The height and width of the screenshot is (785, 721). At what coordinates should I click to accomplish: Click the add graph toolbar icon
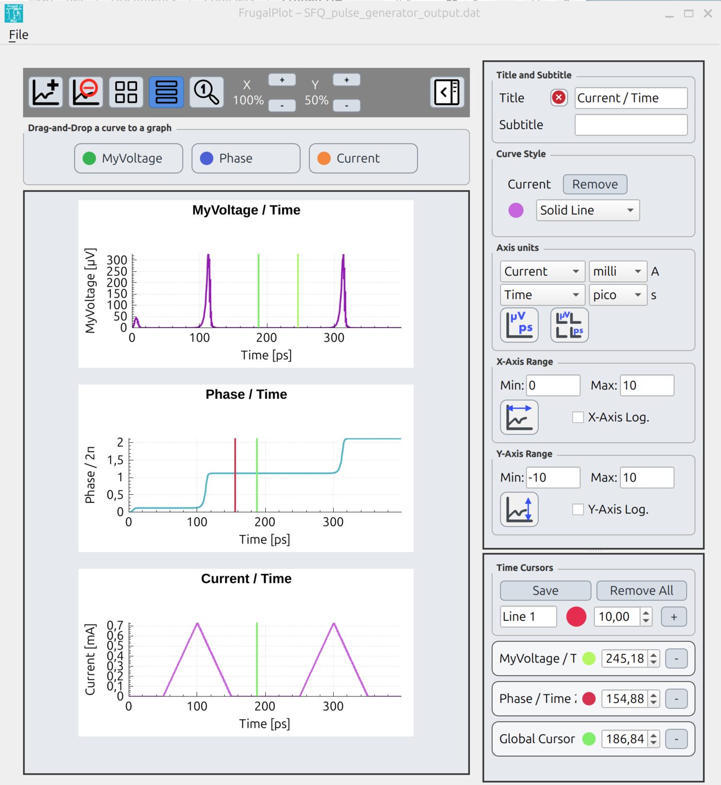46,92
